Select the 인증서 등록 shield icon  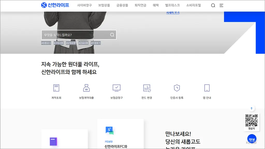click(176, 91)
